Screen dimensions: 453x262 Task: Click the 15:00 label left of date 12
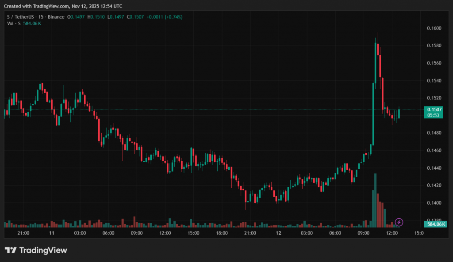(193, 233)
